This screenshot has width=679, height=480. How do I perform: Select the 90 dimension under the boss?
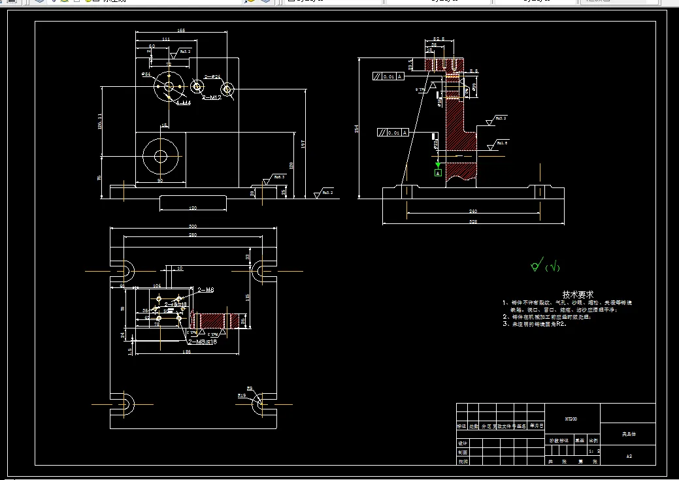(x=160, y=180)
